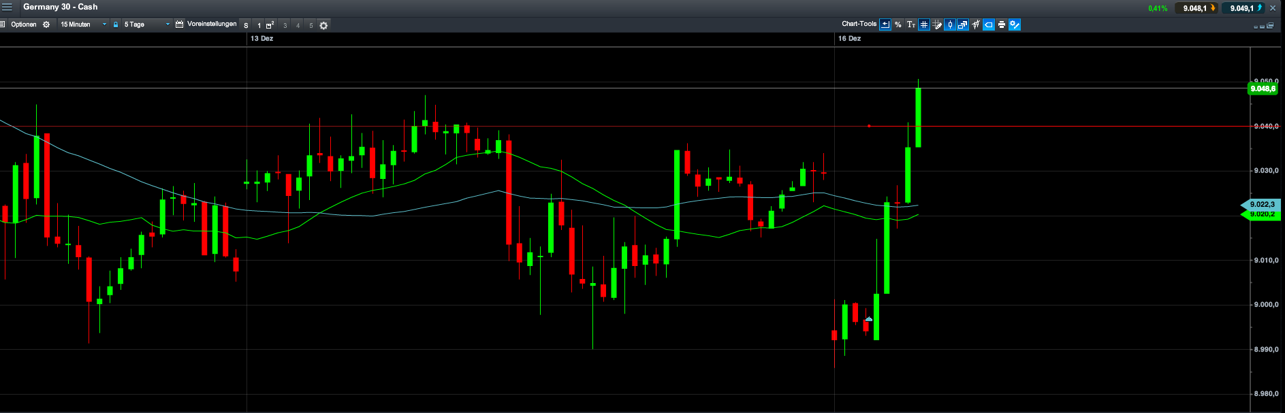Toggle the scroll-to-latest arrow chart tool
The image size is (1285, 413).
point(885,24)
